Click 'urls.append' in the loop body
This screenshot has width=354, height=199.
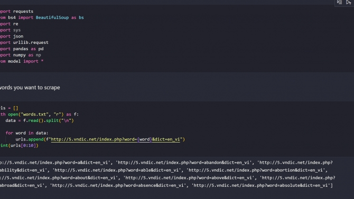(x=30, y=139)
